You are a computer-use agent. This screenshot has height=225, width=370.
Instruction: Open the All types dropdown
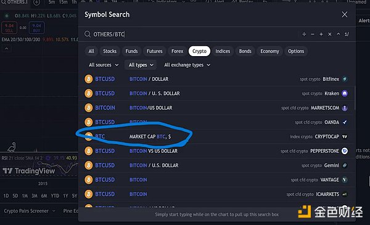point(141,65)
